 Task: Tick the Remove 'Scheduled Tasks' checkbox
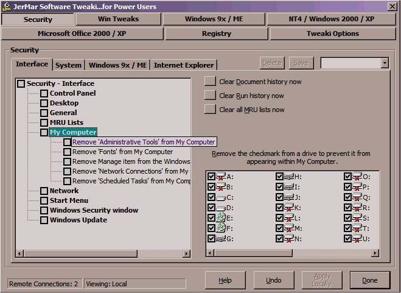pos(68,181)
